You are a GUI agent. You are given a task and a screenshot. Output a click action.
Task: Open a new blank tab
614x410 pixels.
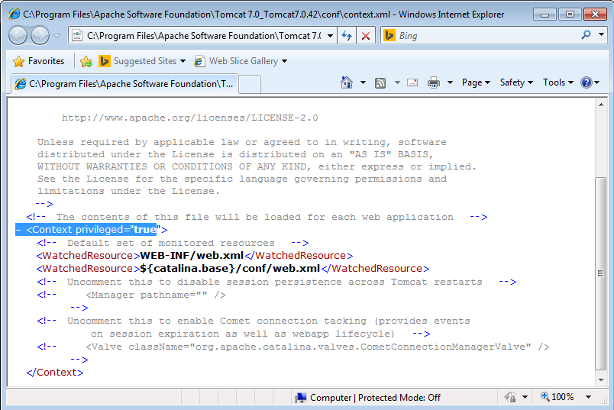(x=250, y=84)
